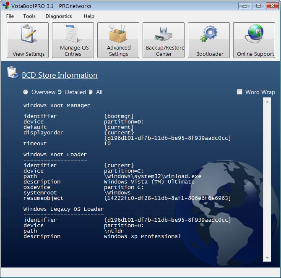This screenshot has height=278, width=281.
Task: Click the '{bootmgr}' identifier value
Action: [119, 116]
